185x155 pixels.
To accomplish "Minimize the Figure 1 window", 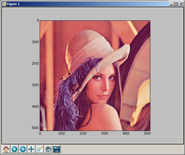I will 171,4.
